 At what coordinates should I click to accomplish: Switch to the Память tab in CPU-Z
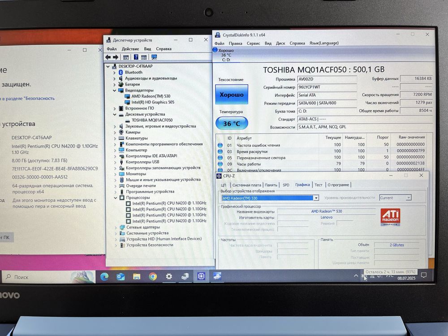coord(271,185)
